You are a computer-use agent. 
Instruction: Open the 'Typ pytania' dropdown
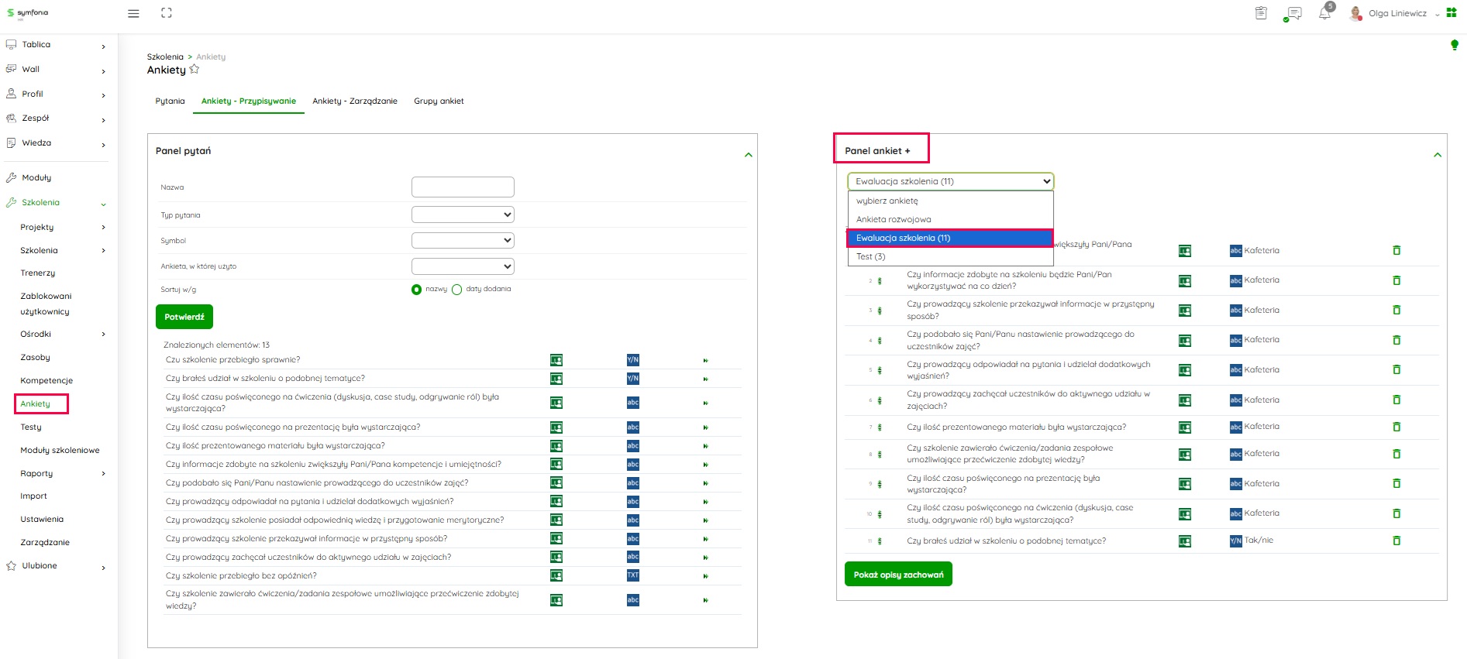click(x=463, y=215)
